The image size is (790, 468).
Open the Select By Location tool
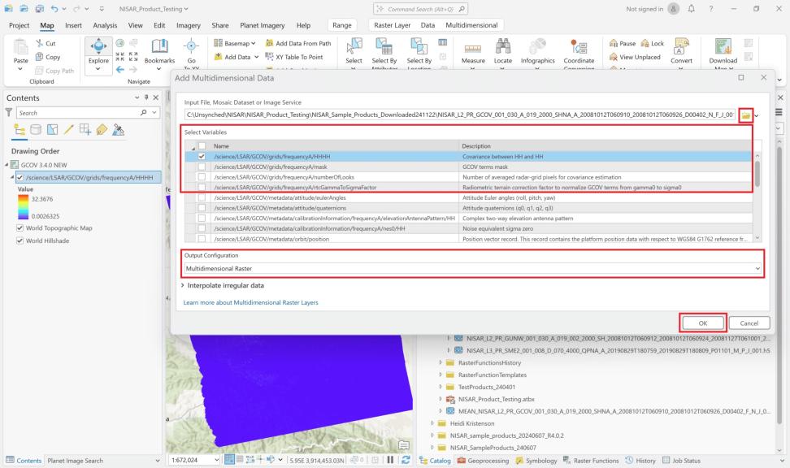(x=419, y=51)
